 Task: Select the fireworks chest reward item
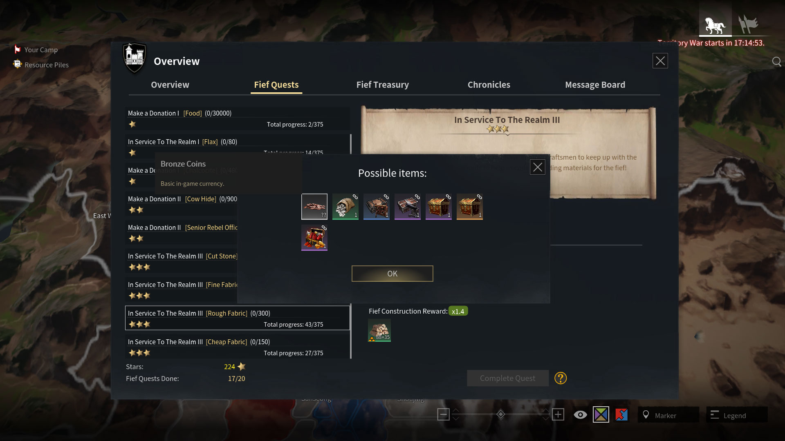314,238
